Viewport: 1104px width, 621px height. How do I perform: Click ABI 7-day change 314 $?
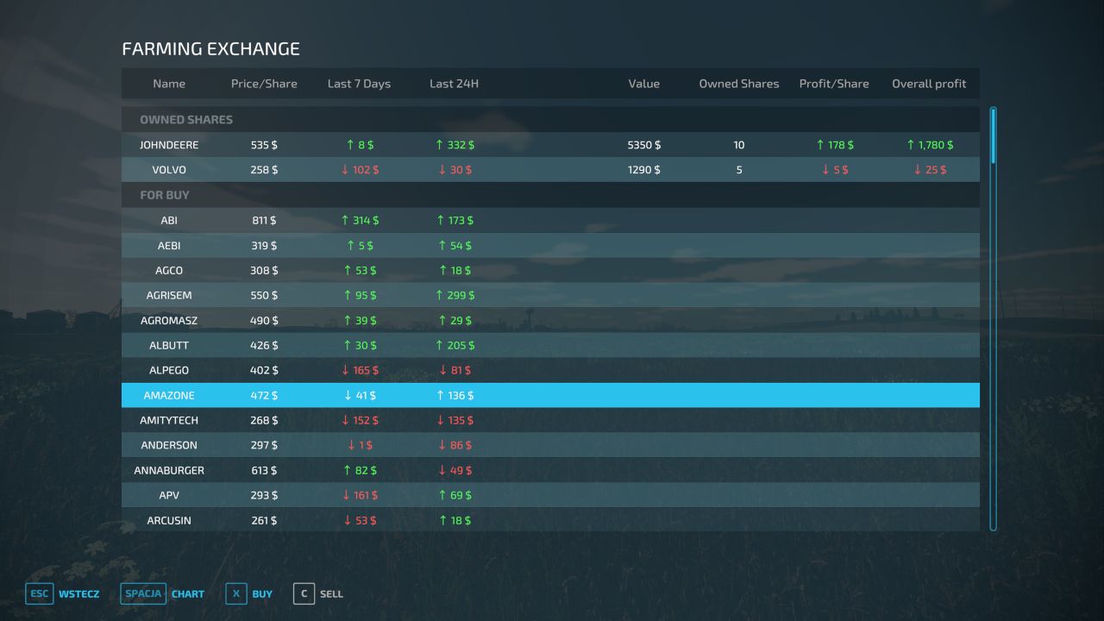point(359,220)
